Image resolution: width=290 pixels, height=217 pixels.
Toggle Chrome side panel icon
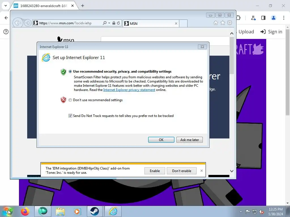coord(263,18)
